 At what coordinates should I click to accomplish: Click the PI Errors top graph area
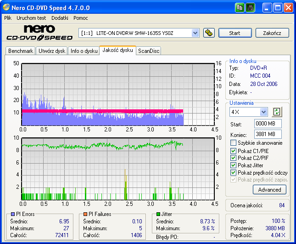coord(118,95)
